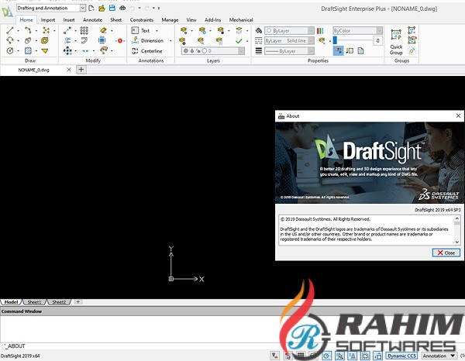Open the ByLayer line color dropdown
The image size is (465, 361).
click(x=289, y=30)
